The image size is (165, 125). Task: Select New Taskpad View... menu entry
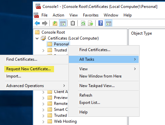pos(97,86)
